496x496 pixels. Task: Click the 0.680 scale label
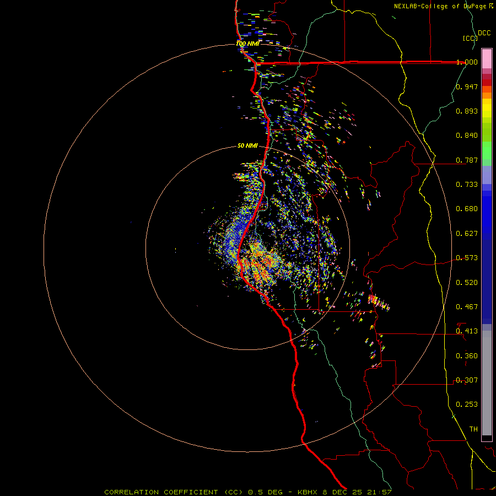tap(467, 209)
